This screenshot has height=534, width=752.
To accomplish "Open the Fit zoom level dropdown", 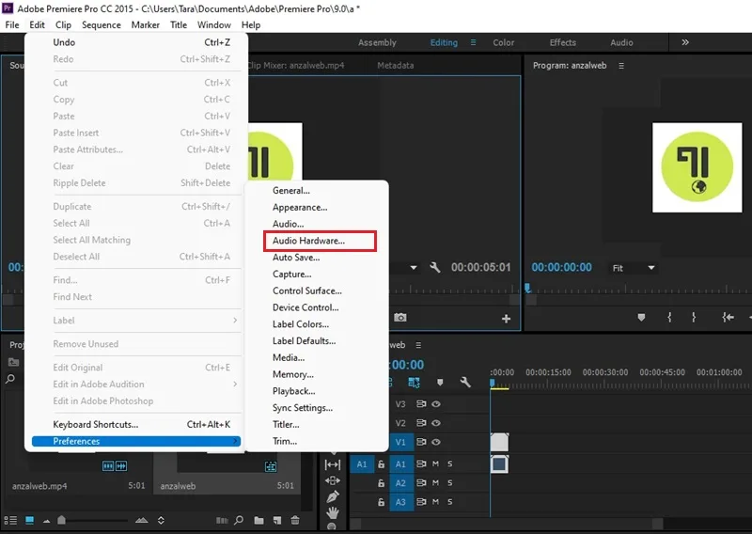I will (633, 268).
